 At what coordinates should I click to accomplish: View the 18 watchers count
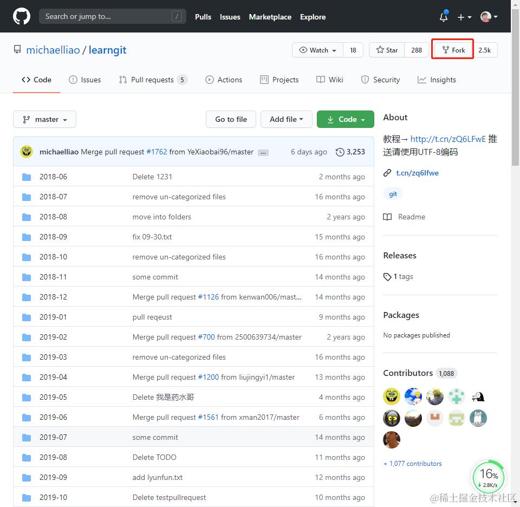click(x=353, y=50)
